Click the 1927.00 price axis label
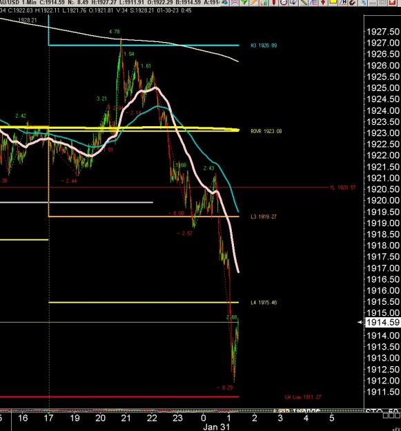 pyautogui.click(x=383, y=43)
